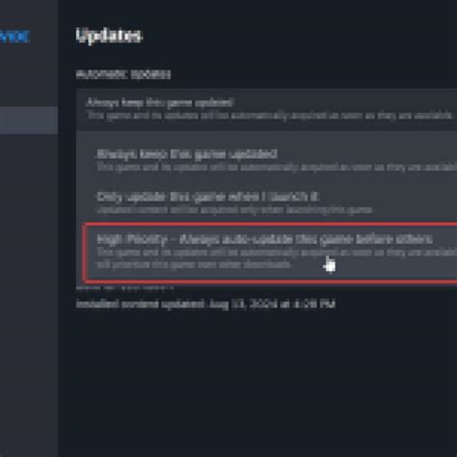Click the 'before others' part of High Priority title
Viewport: 457px width, 457px height.
(394, 239)
